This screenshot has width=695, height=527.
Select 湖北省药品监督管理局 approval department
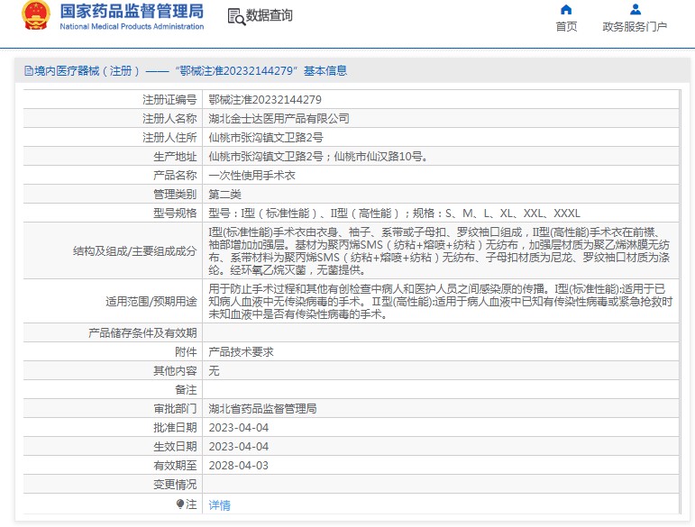262,409
